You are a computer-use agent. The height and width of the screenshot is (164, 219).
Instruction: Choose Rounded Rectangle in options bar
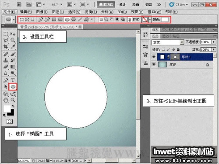click(60, 19)
